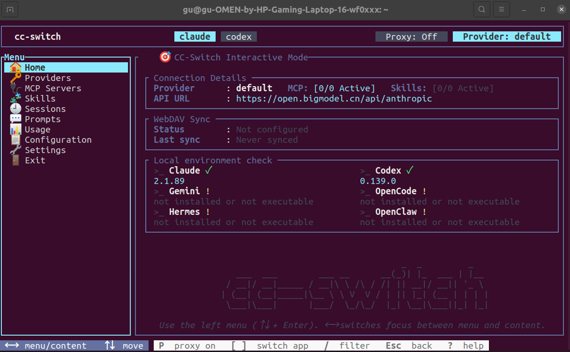Click the Provider value 'default' in Connection Details
570x352 pixels.
click(254, 88)
